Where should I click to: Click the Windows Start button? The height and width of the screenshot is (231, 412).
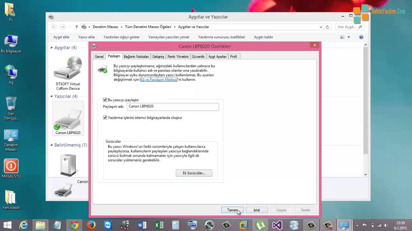pyautogui.click(x=8, y=225)
